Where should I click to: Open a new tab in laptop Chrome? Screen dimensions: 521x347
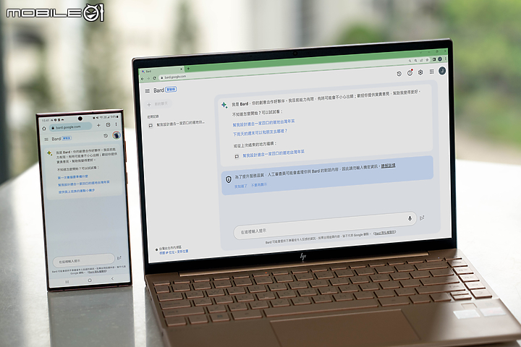(x=188, y=69)
